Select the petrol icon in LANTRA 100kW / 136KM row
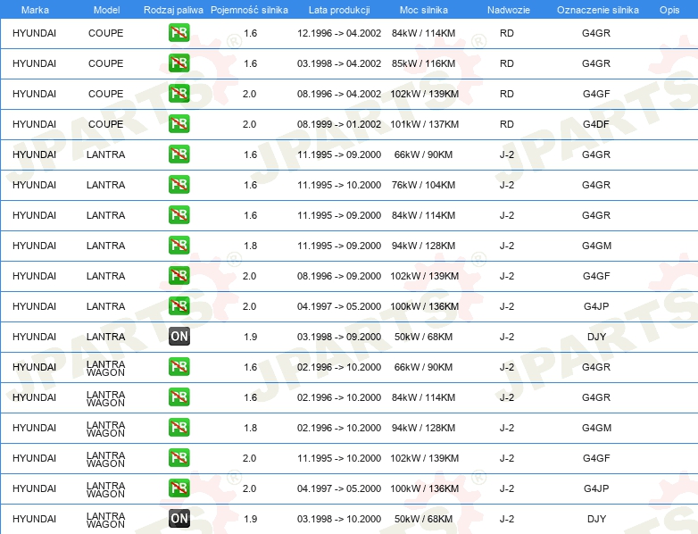Screen dimensions: 698x534 tap(179, 306)
